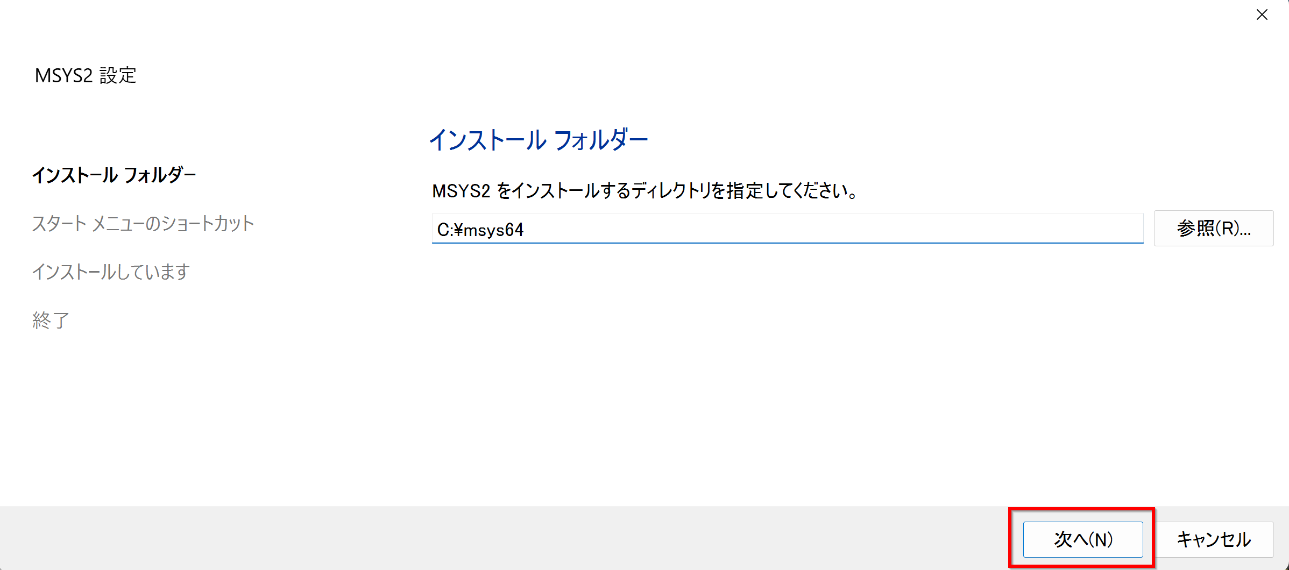Screen dimensions: 1289x570
Task: Click the MSYS2 install directory instruction text
Action: [645, 190]
